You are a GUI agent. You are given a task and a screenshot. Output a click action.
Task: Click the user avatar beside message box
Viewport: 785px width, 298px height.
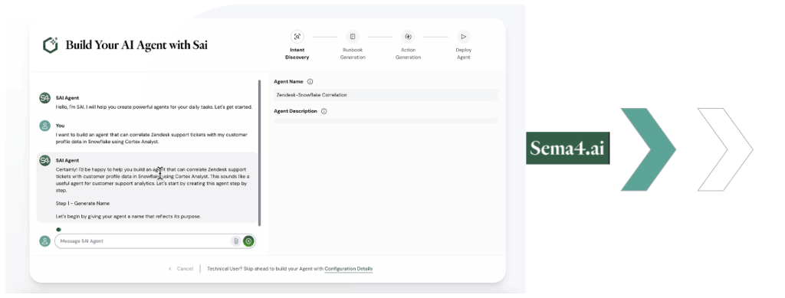click(x=45, y=241)
